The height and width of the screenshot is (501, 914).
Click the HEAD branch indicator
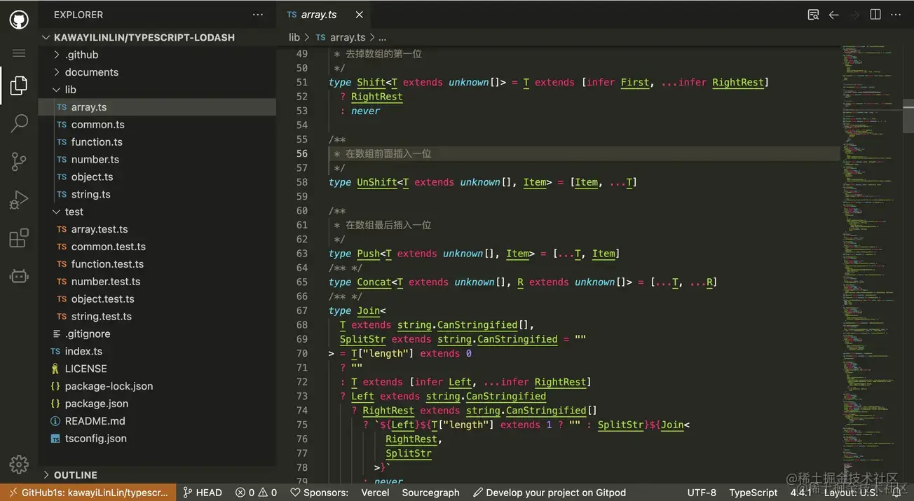point(203,493)
